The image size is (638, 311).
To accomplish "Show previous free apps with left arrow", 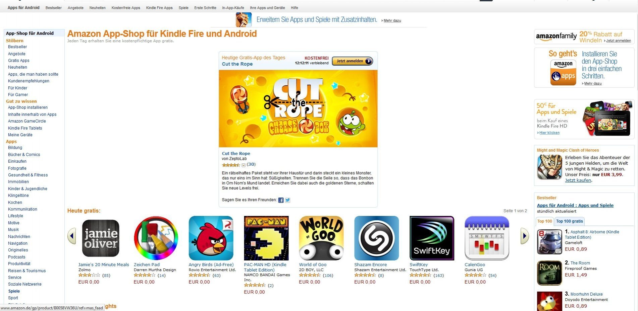I will [x=72, y=236].
